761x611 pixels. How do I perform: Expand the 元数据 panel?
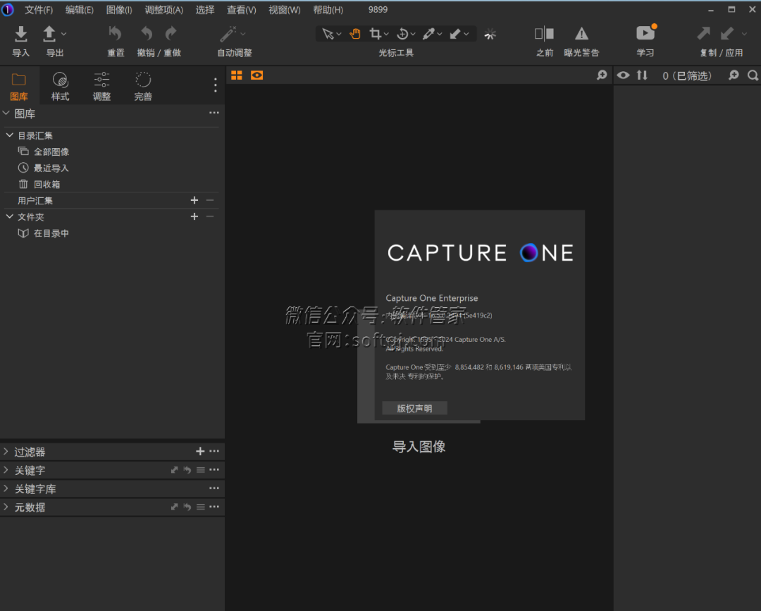tap(6, 507)
